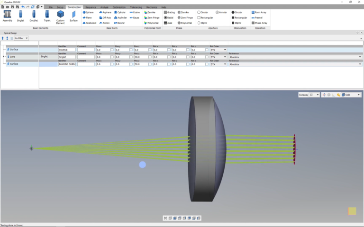Image resolution: width=364 pixels, height=227 pixels.
Task: Click the undo icon in quick toolbar
Action: click(x=23, y=7)
